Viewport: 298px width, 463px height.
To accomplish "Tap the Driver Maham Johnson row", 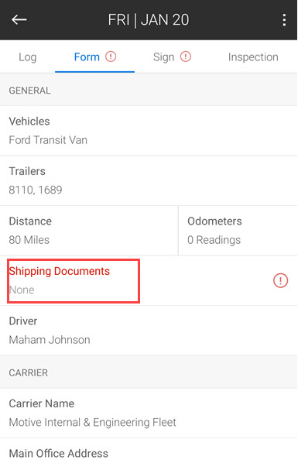I will [x=149, y=331].
